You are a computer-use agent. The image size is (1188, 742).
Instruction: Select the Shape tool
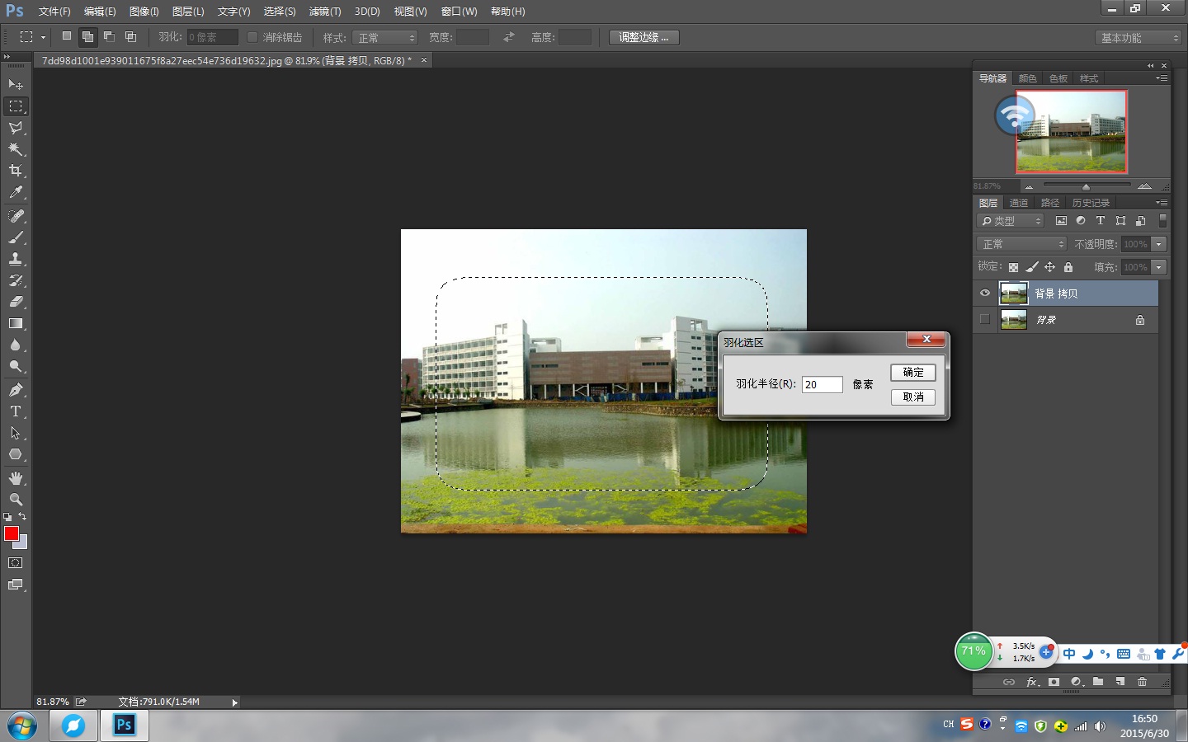click(16, 454)
